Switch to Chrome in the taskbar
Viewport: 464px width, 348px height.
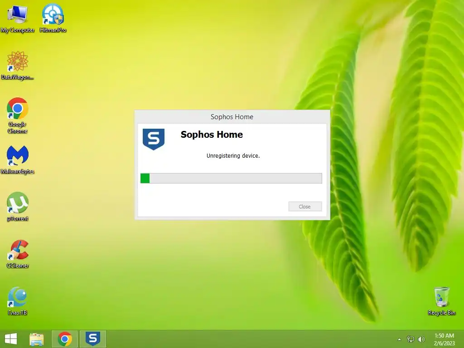(x=65, y=339)
